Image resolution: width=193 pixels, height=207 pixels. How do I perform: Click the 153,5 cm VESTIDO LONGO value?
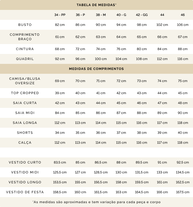pyautogui.click(x=60, y=182)
